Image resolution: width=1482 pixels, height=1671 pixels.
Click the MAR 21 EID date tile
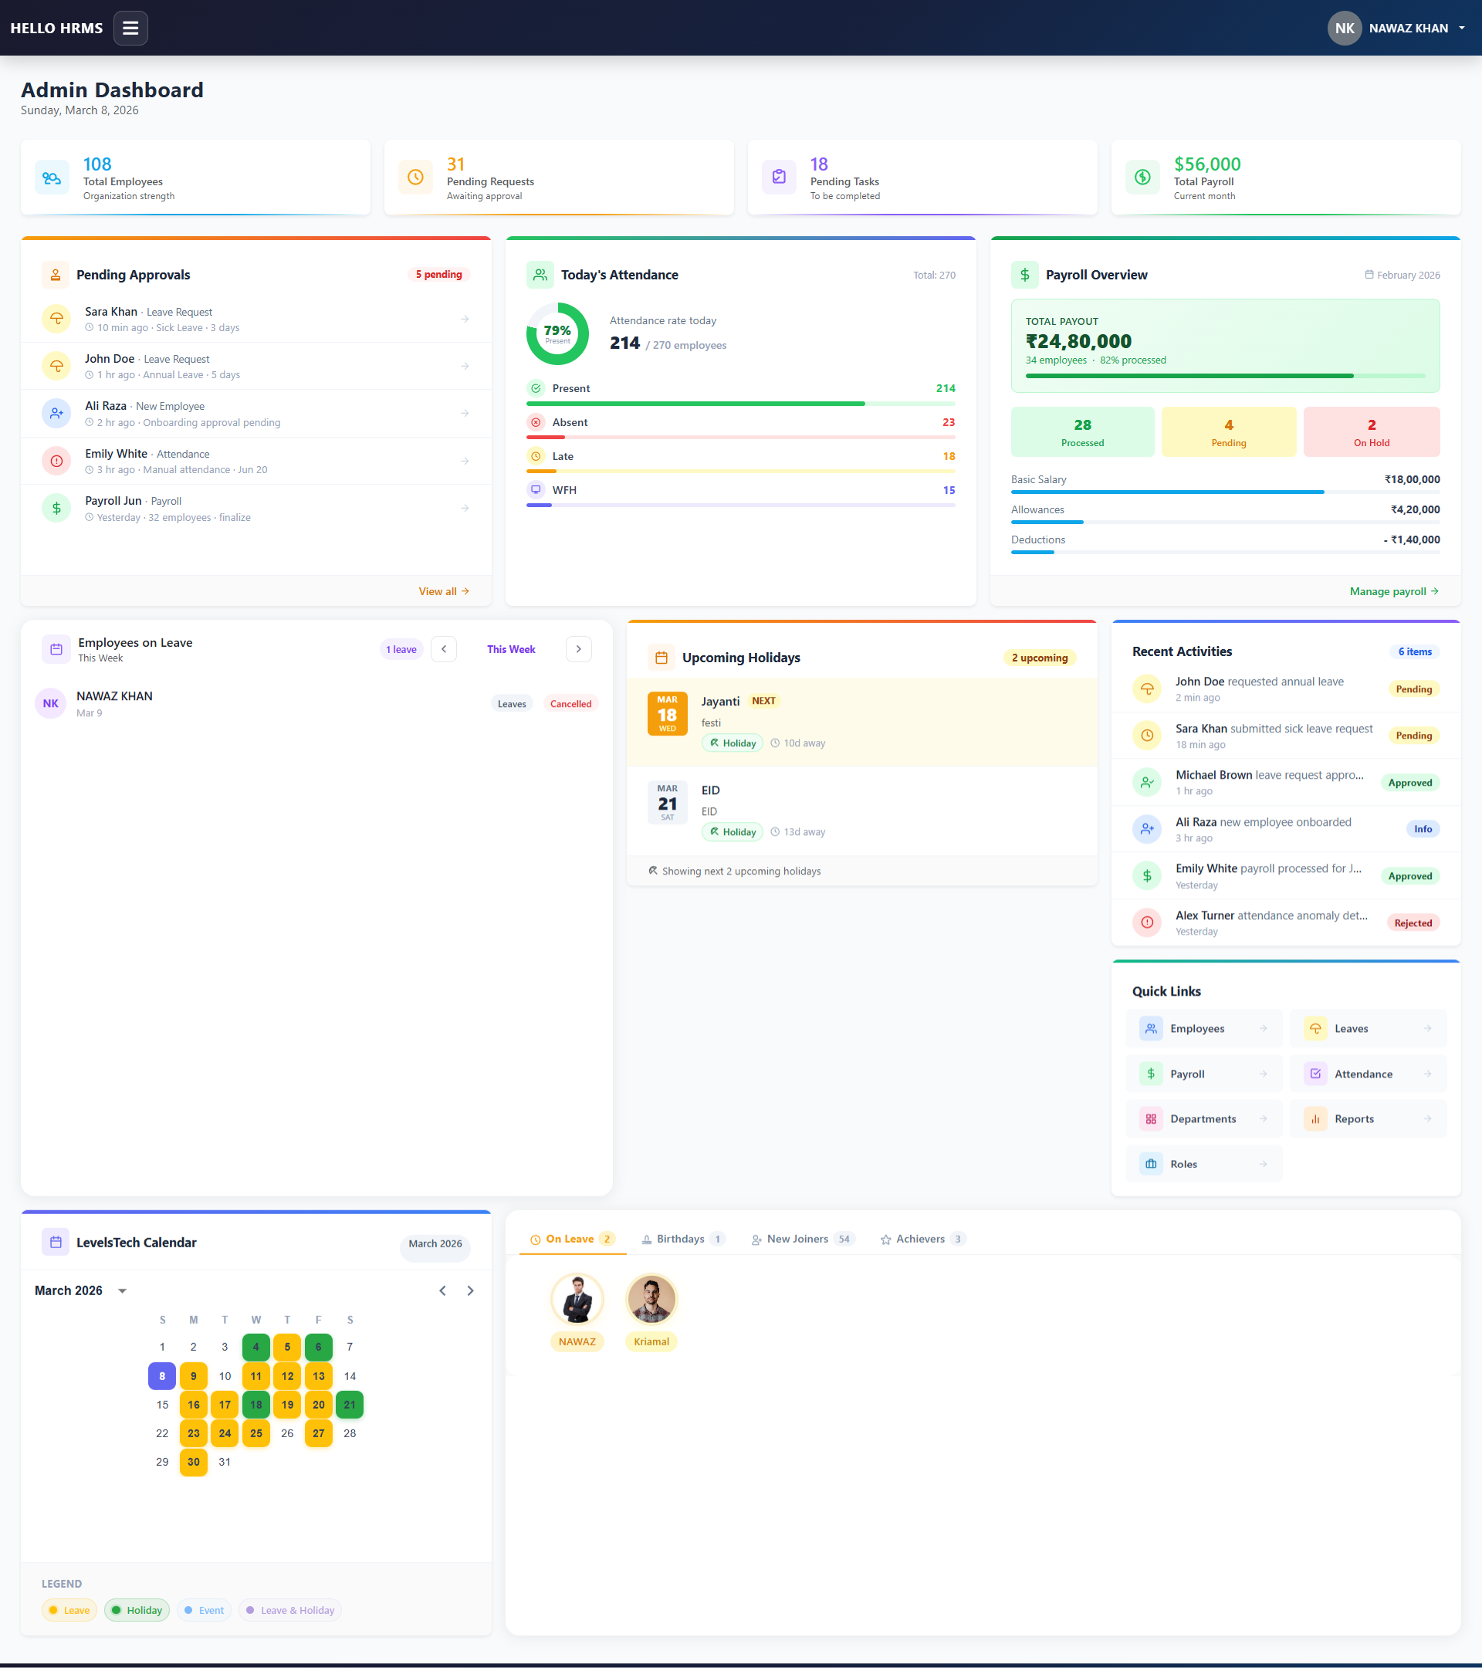667,803
